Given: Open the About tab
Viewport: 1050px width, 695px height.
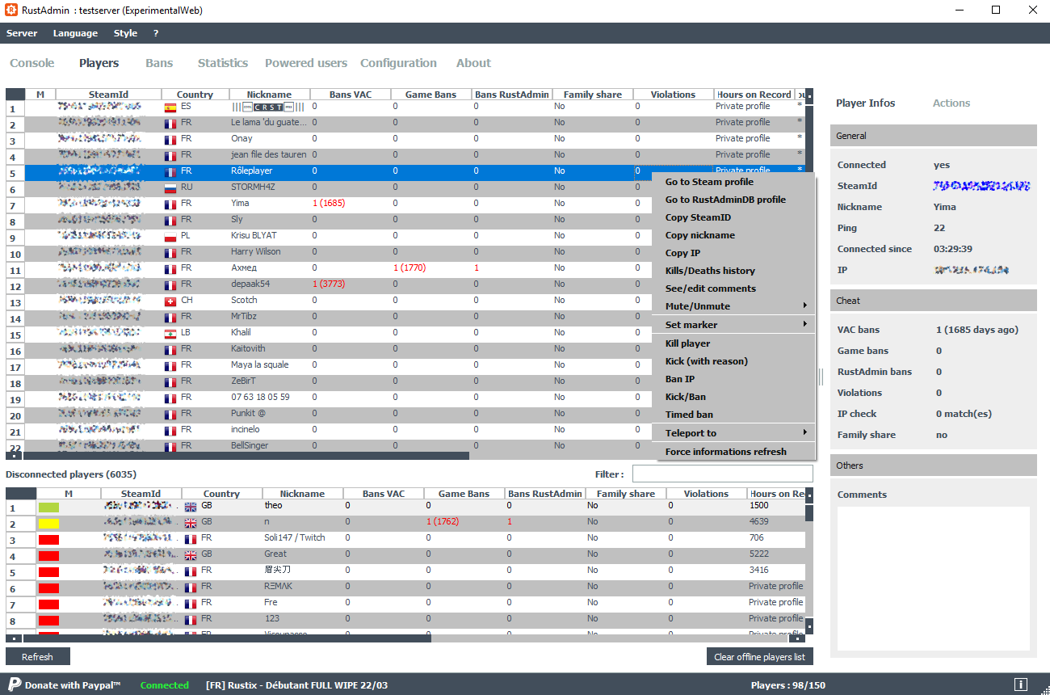Looking at the screenshot, I should click(473, 63).
